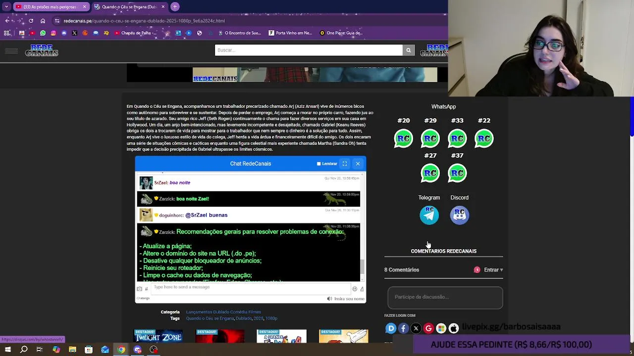Go to the browser home page
Image resolution: width=634 pixels, height=356 pixels.
point(43,21)
